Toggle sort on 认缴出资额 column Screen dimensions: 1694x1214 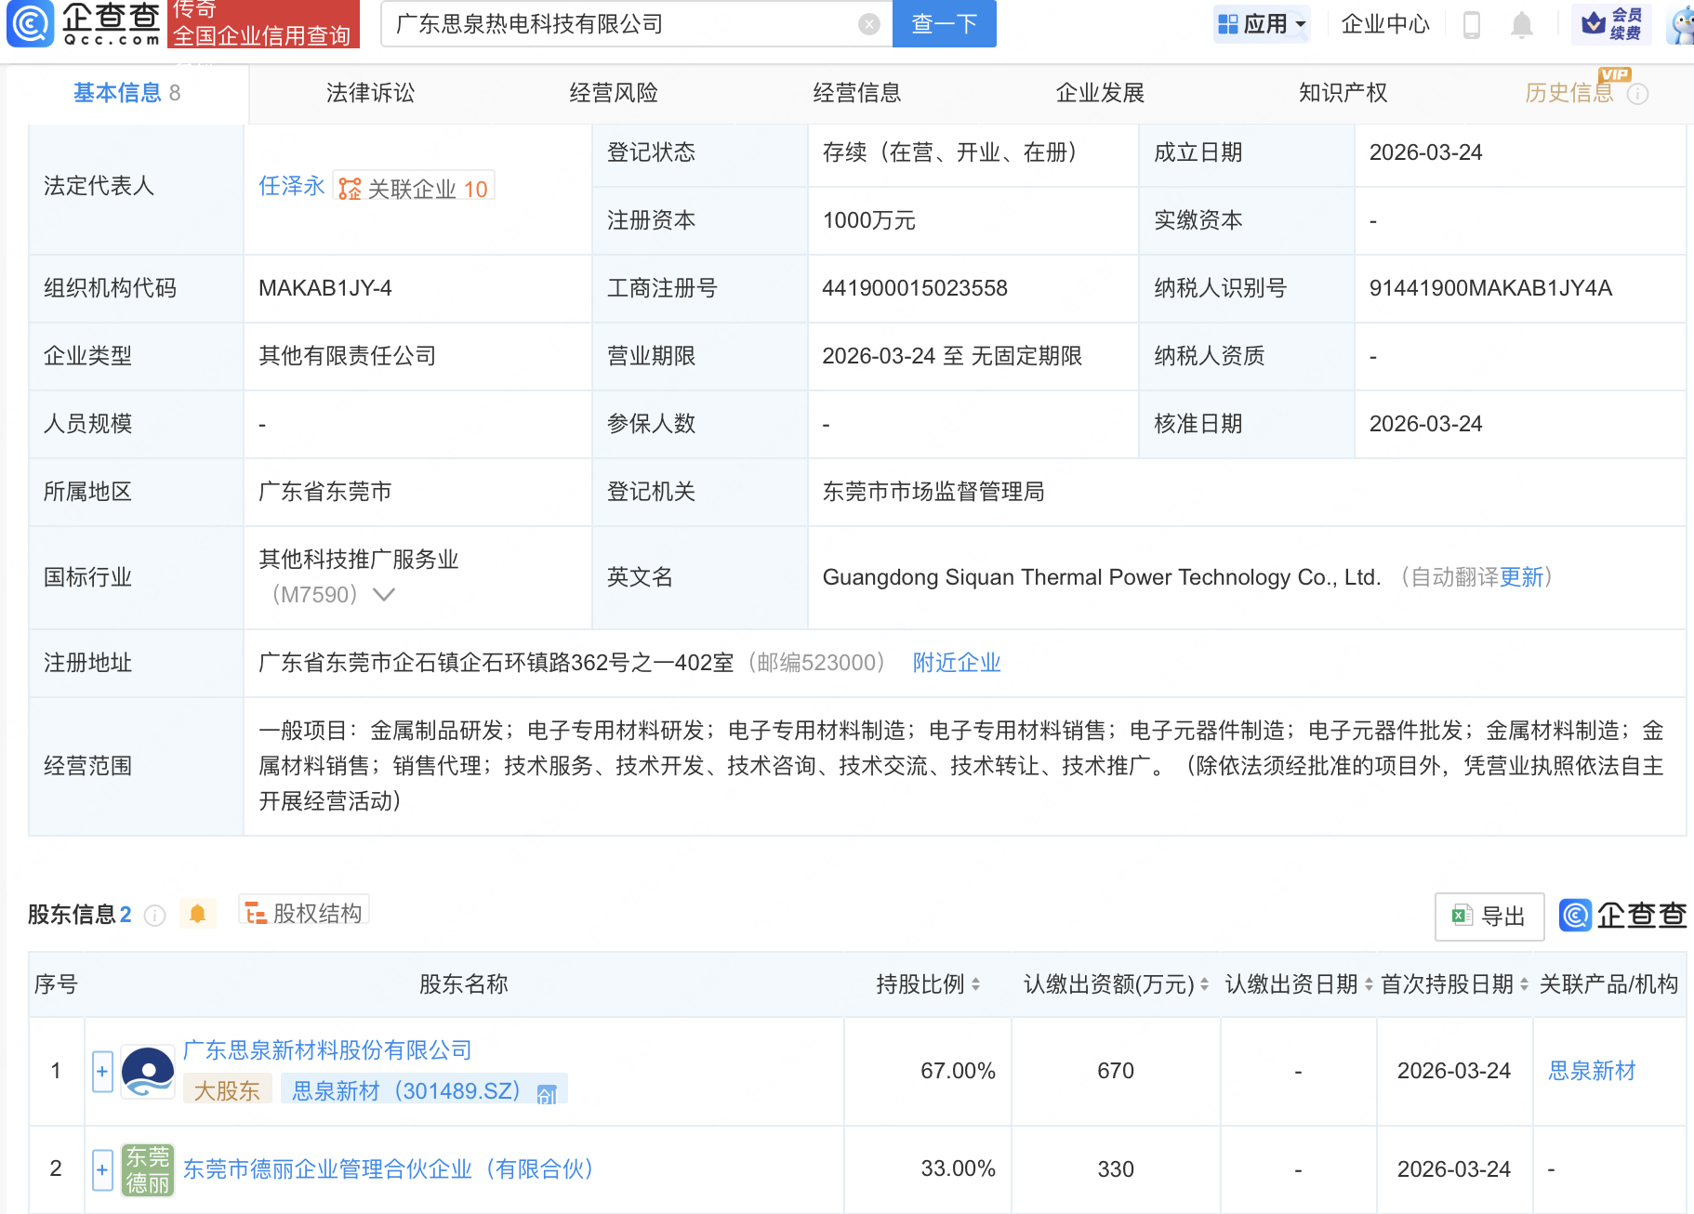1205,983
